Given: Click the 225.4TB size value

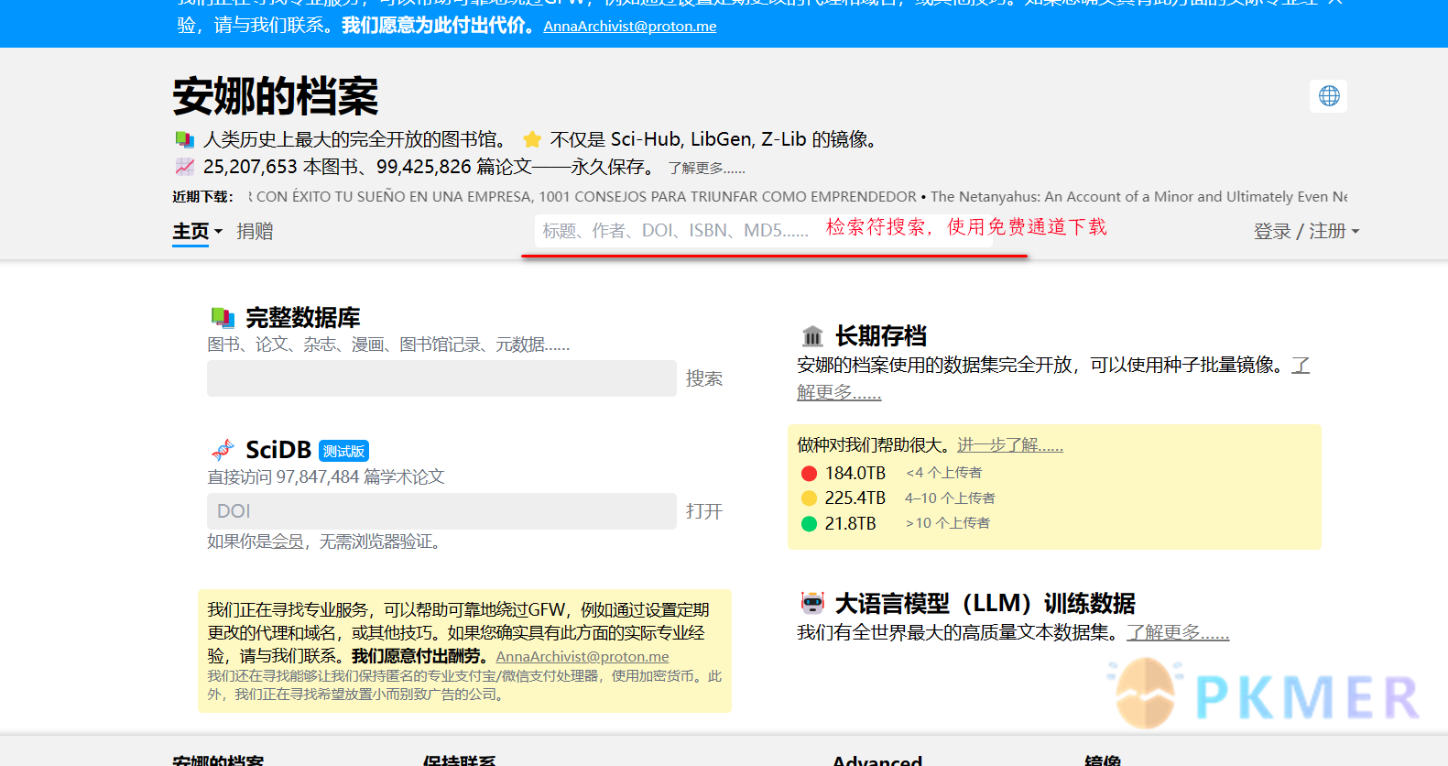Looking at the screenshot, I should coord(855,498).
